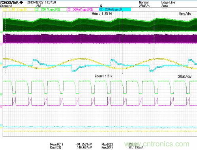197x150 pixels.
Task: Click the Auto trigger mode label
Action: [165, 6]
